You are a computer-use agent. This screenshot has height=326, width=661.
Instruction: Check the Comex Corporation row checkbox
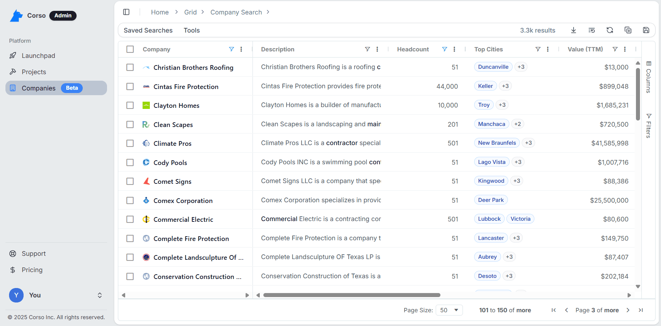130,200
